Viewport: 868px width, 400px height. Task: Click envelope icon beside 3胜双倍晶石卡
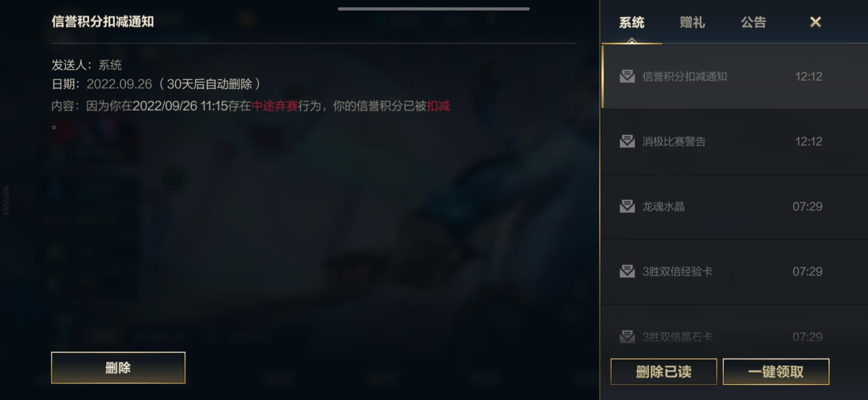click(627, 336)
